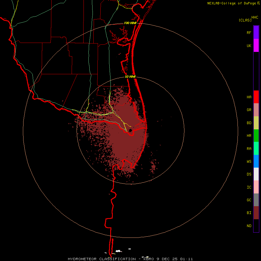Viewport: 261px width, 261px height.
Task: Click the HHC product code text
Action: coord(255,17)
